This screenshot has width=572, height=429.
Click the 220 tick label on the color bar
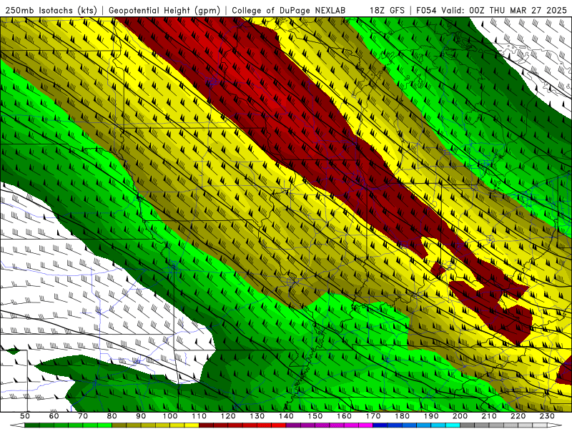518,416
